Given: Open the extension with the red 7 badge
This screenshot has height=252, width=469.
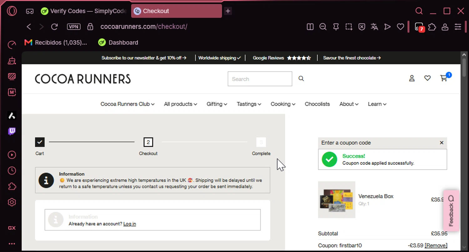Looking at the screenshot, I should (419, 27).
